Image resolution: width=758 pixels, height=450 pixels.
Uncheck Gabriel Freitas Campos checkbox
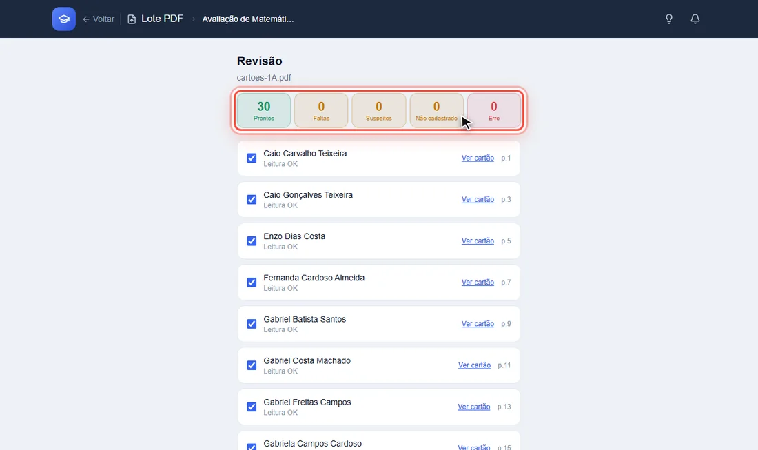252,407
